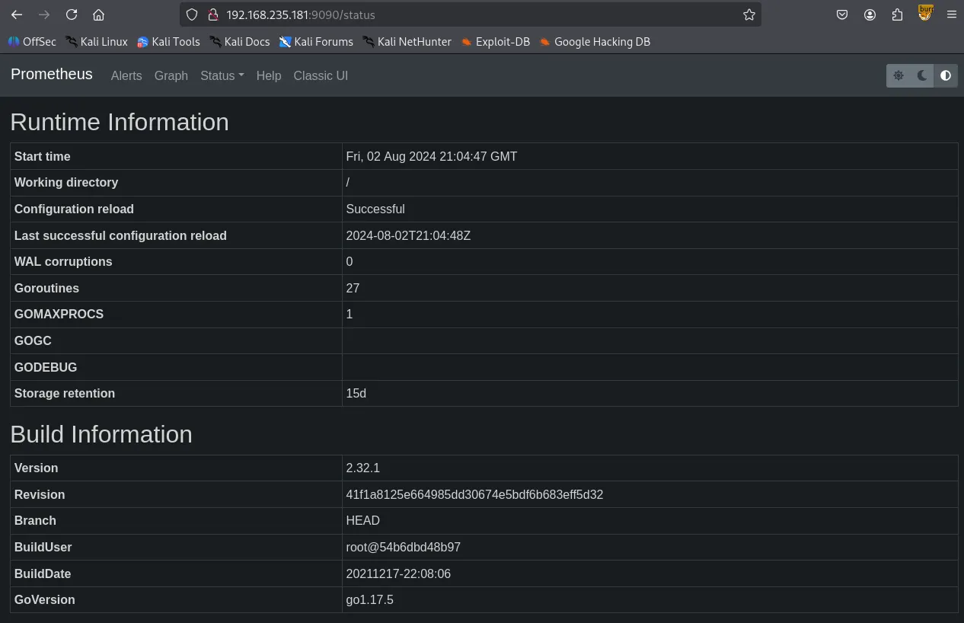Select browser-preferred theme contrast icon
The width and height of the screenshot is (964, 623).
pyautogui.click(x=946, y=75)
